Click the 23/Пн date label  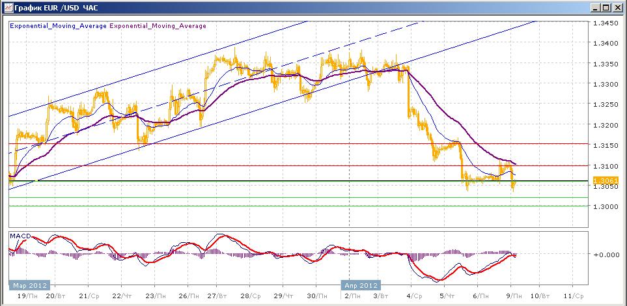click(156, 296)
